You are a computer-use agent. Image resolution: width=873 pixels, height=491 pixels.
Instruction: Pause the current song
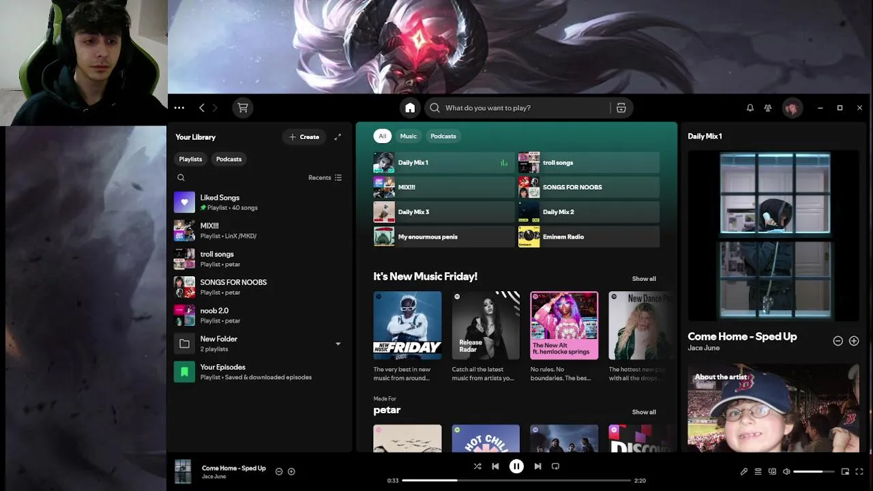(x=516, y=466)
